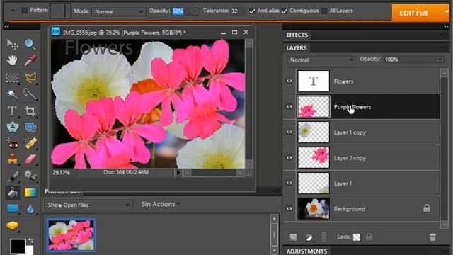Select IMG_0559 thumbnail in Project Bin
The width and height of the screenshot is (453, 255).
click(71, 235)
